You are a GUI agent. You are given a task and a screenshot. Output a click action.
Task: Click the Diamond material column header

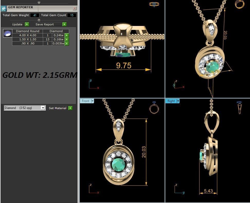(56, 31)
